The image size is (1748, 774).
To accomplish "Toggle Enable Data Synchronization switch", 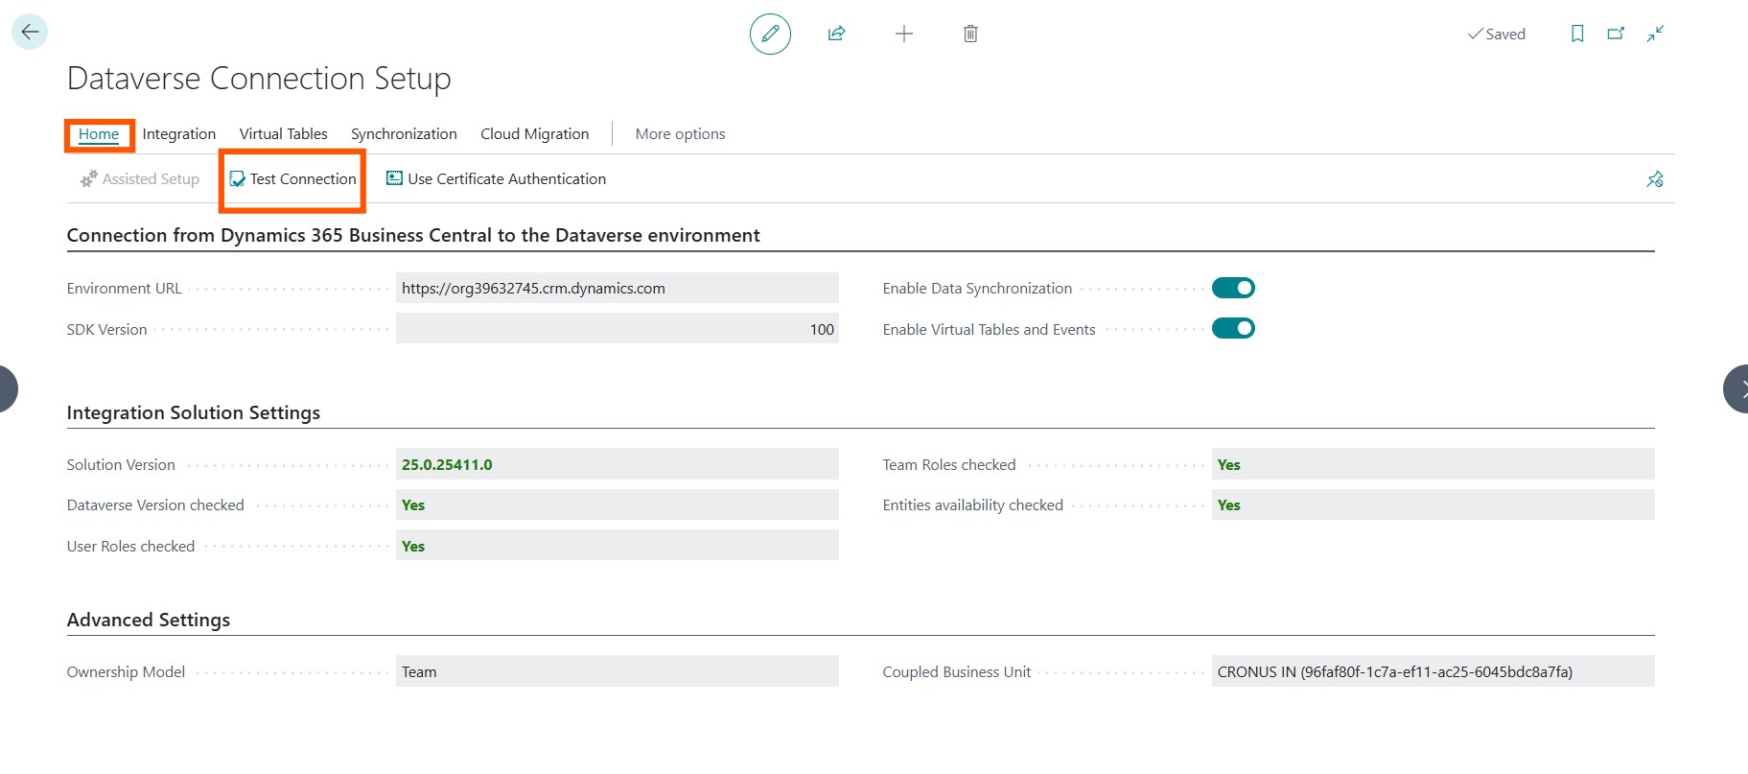I will [1233, 288].
